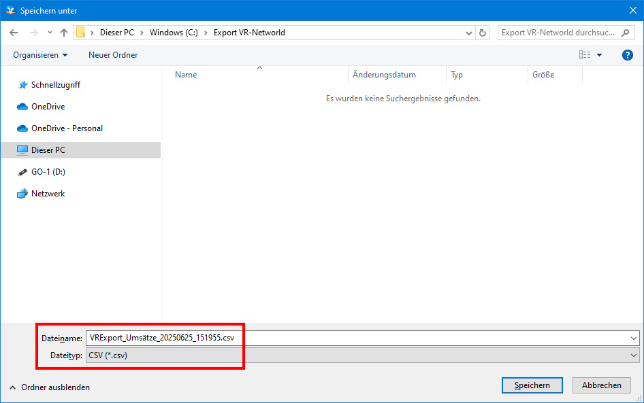Click the folder icon in address bar
644x403 pixels.
pos(80,33)
